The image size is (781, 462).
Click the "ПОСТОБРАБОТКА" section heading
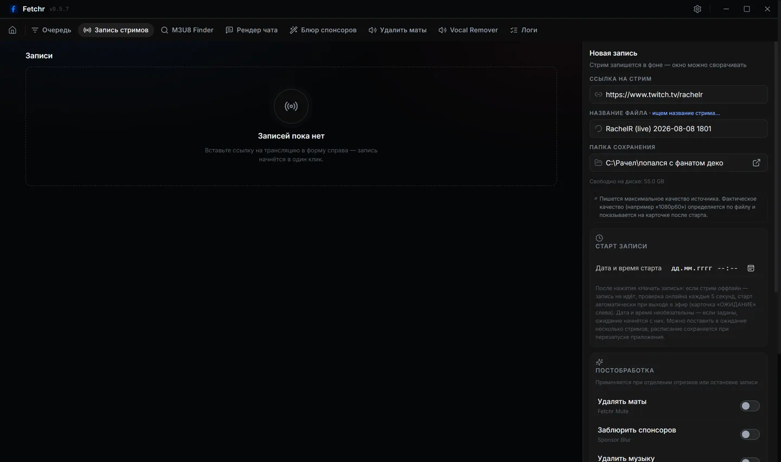point(625,370)
